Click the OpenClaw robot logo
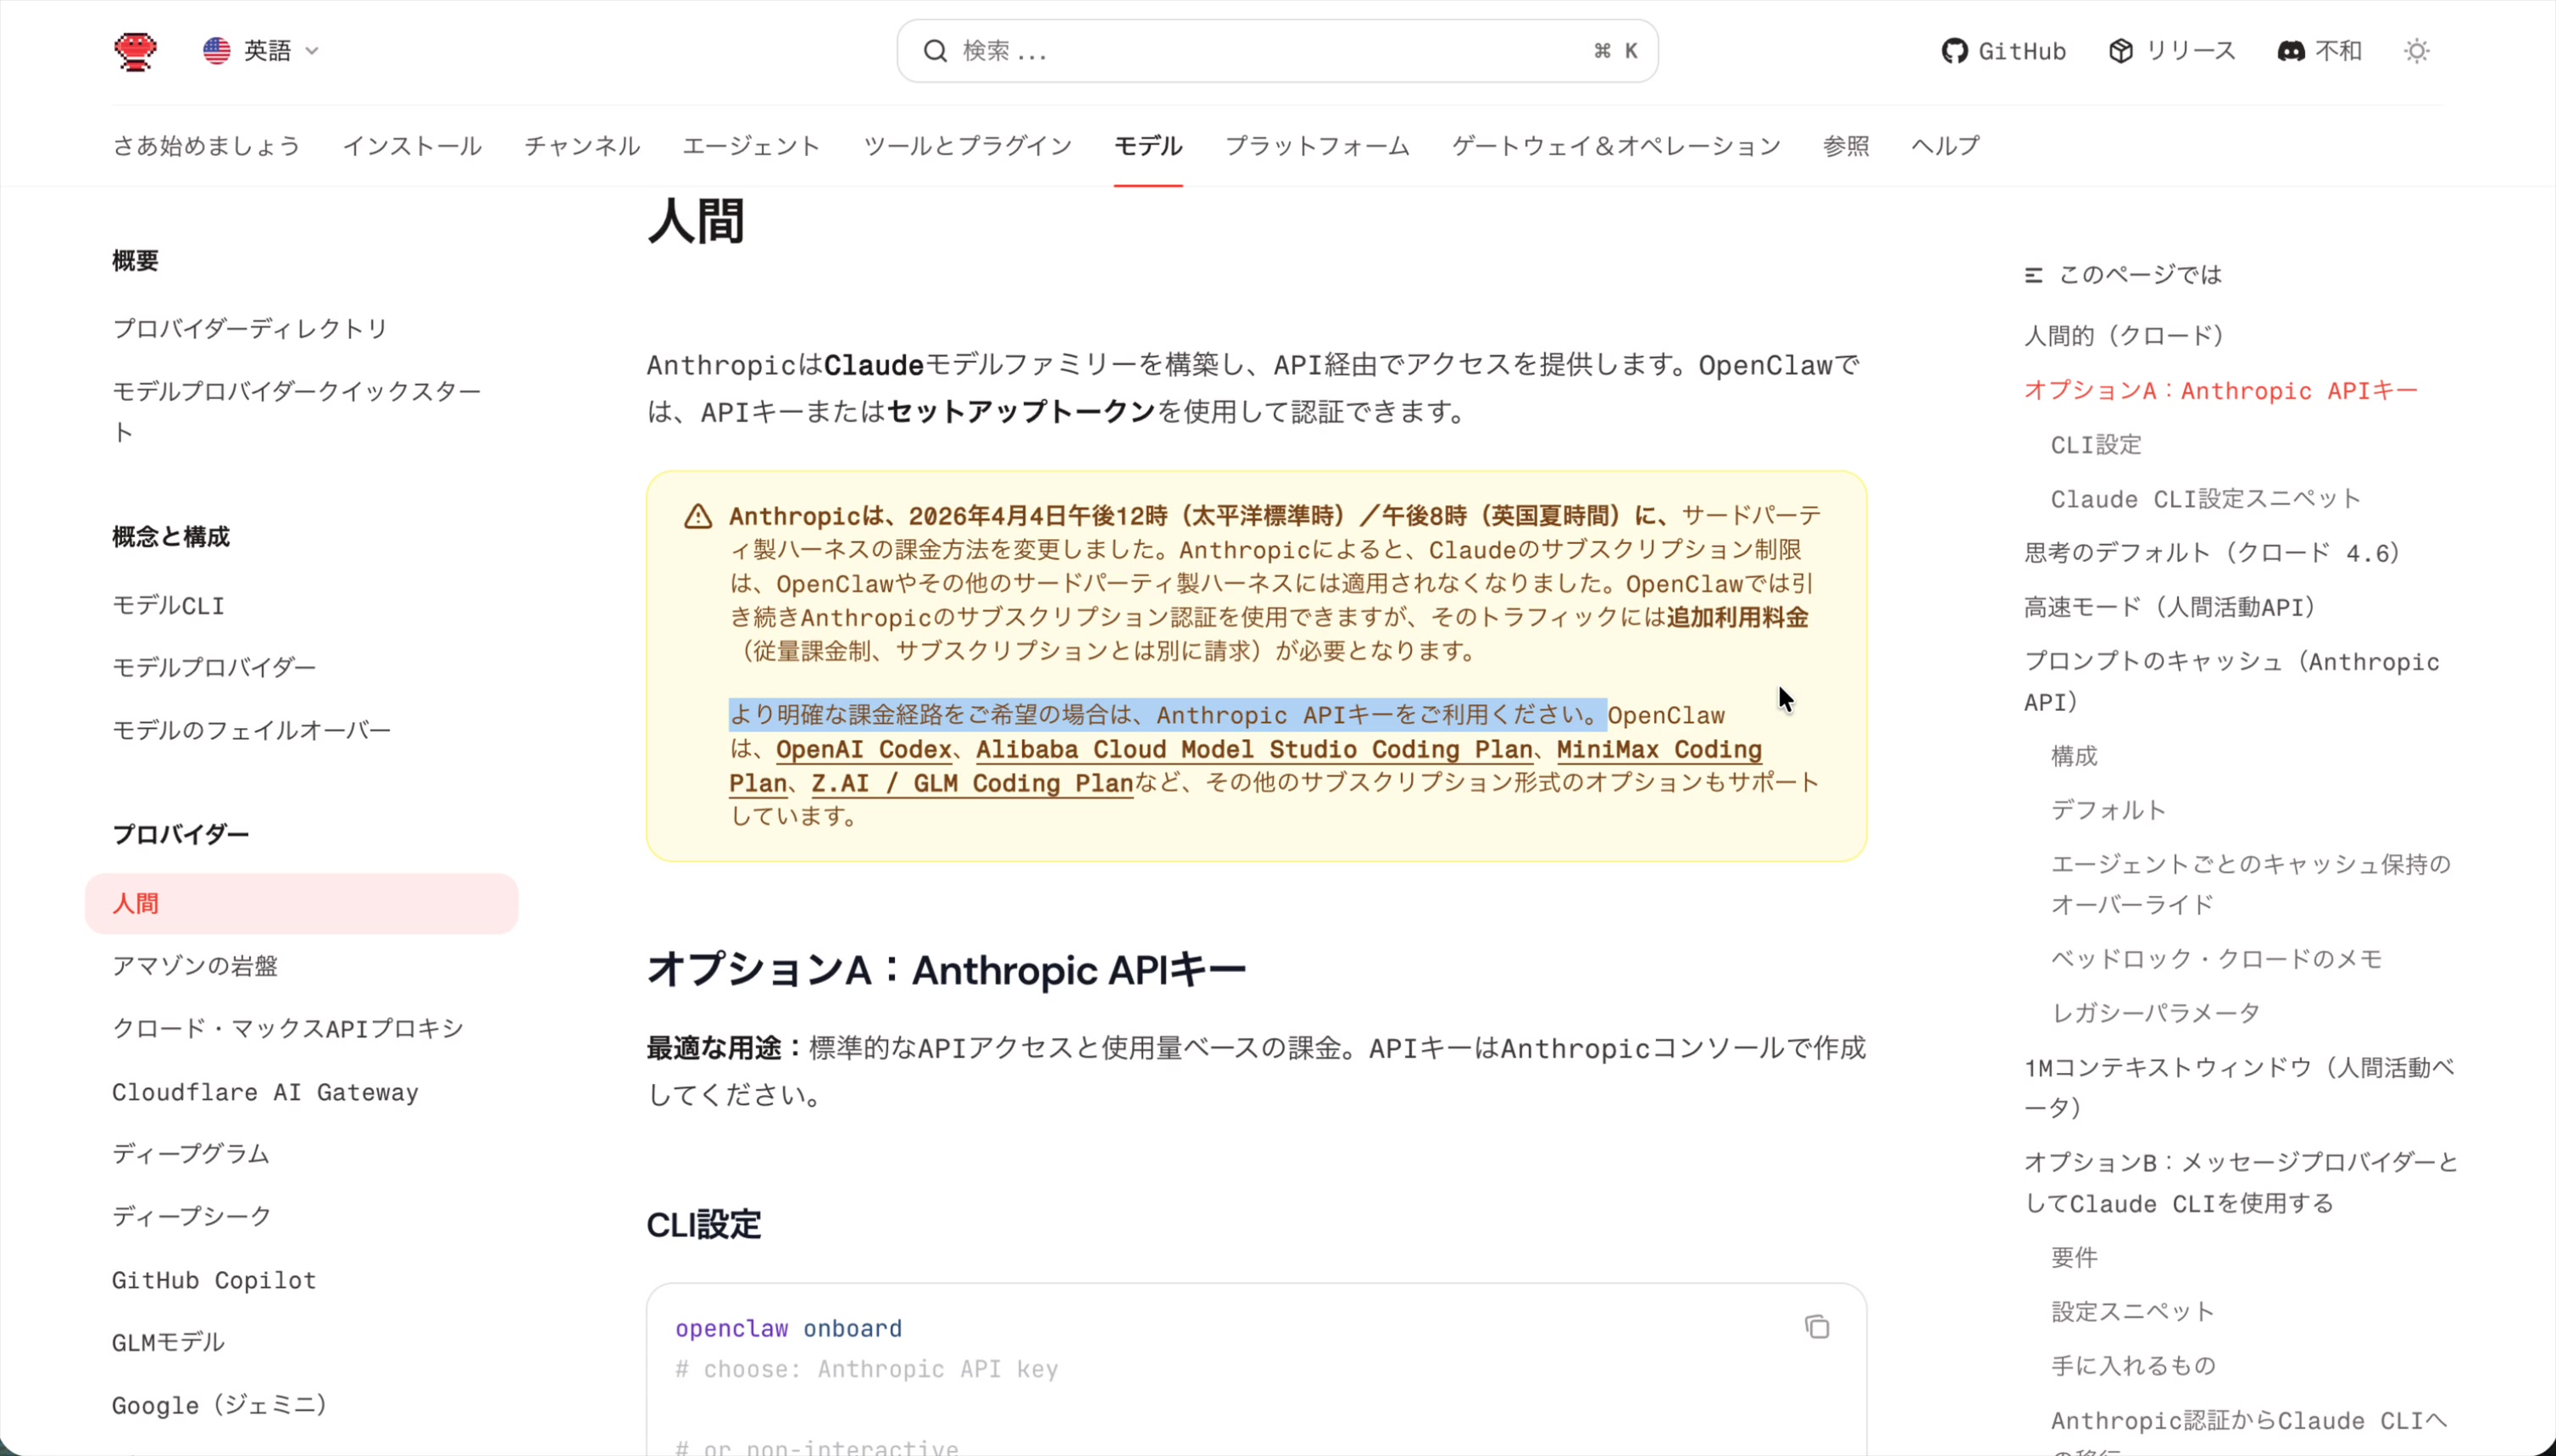The width and height of the screenshot is (2556, 1456). click(x=135, y=50)
